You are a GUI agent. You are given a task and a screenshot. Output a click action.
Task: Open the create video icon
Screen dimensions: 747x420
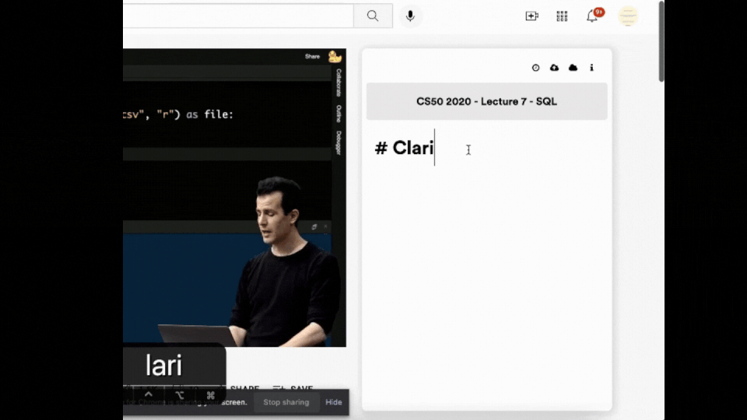click(531, 16)
